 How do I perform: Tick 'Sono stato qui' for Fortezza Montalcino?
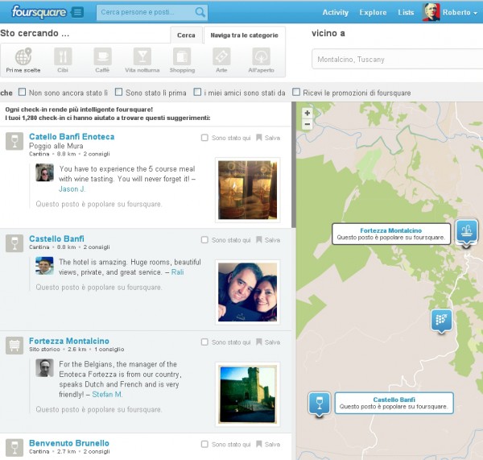coord(204,342)
